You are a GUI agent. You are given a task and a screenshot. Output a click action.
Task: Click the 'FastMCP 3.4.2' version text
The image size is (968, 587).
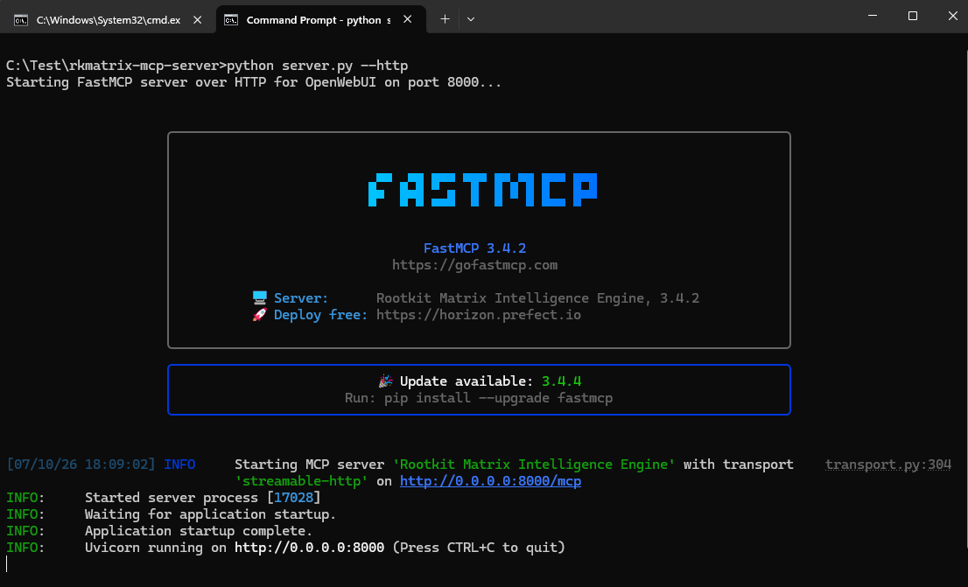pos(474,248)
